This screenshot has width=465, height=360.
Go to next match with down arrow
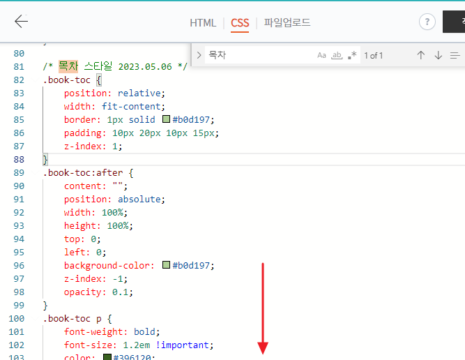tap(438, 55)
